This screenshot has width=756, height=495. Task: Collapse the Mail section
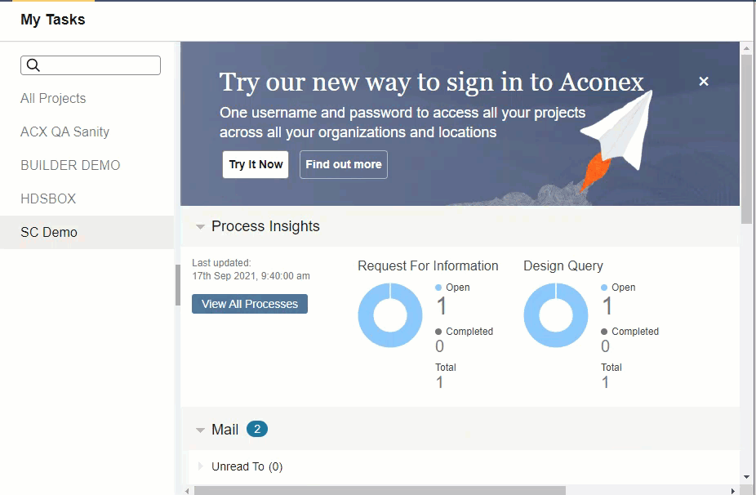pyautogui.click(x=200, y=430)
